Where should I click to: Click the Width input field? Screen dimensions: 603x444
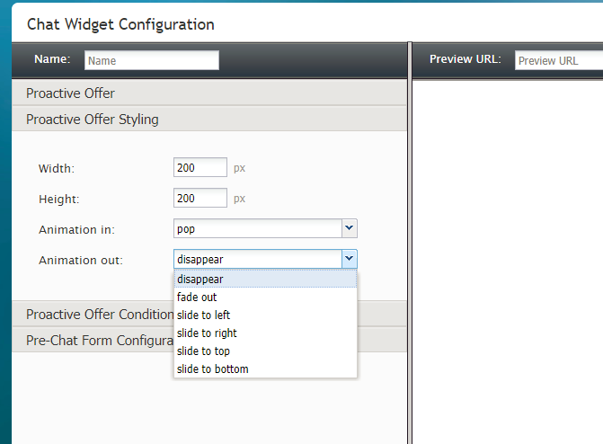coord(200,167)
